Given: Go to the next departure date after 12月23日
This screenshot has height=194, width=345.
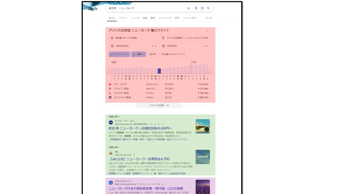Looking at the screenshot, I should (x=156, y=46).
